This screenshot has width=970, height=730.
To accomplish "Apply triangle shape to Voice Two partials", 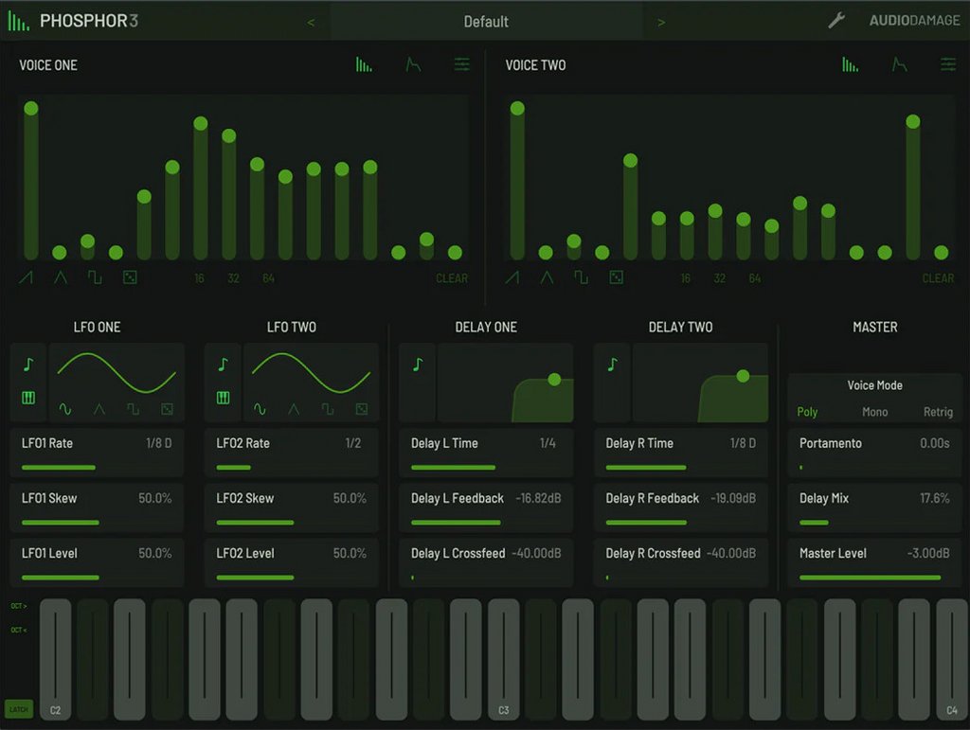I will (x=547, y=277).
